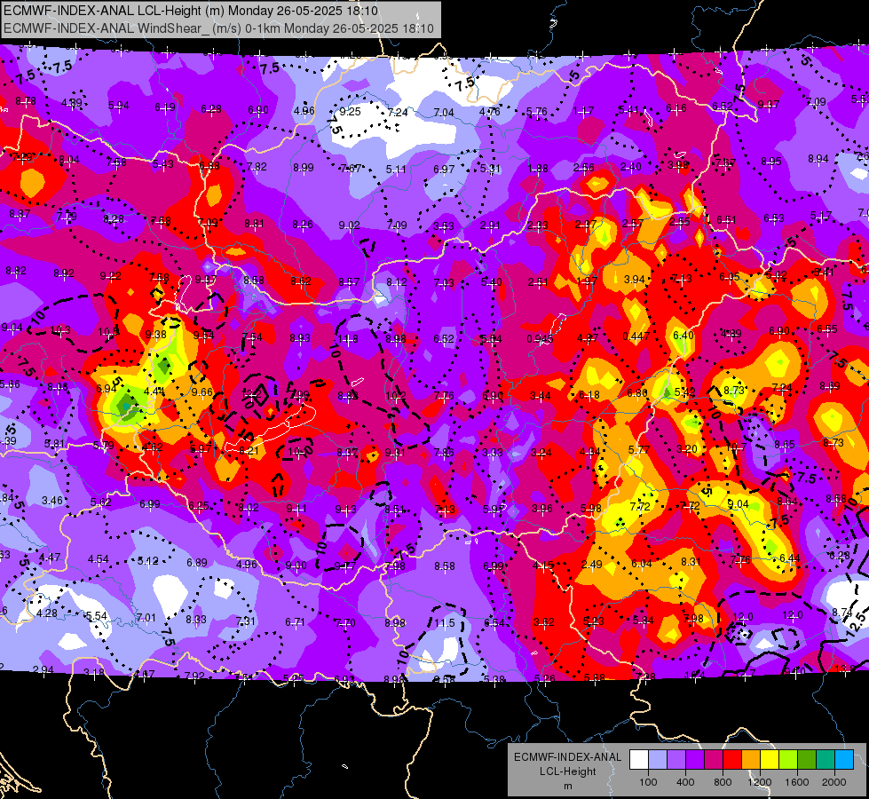Click the teal legend swatch
869x799 pixels.
click(x=826, y=760)
